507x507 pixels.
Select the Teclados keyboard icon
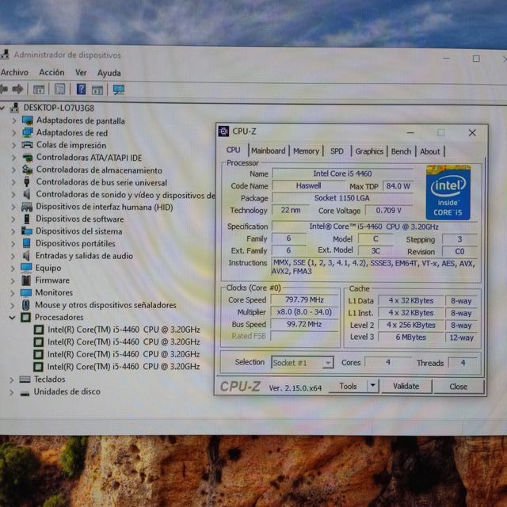(25, 379)
